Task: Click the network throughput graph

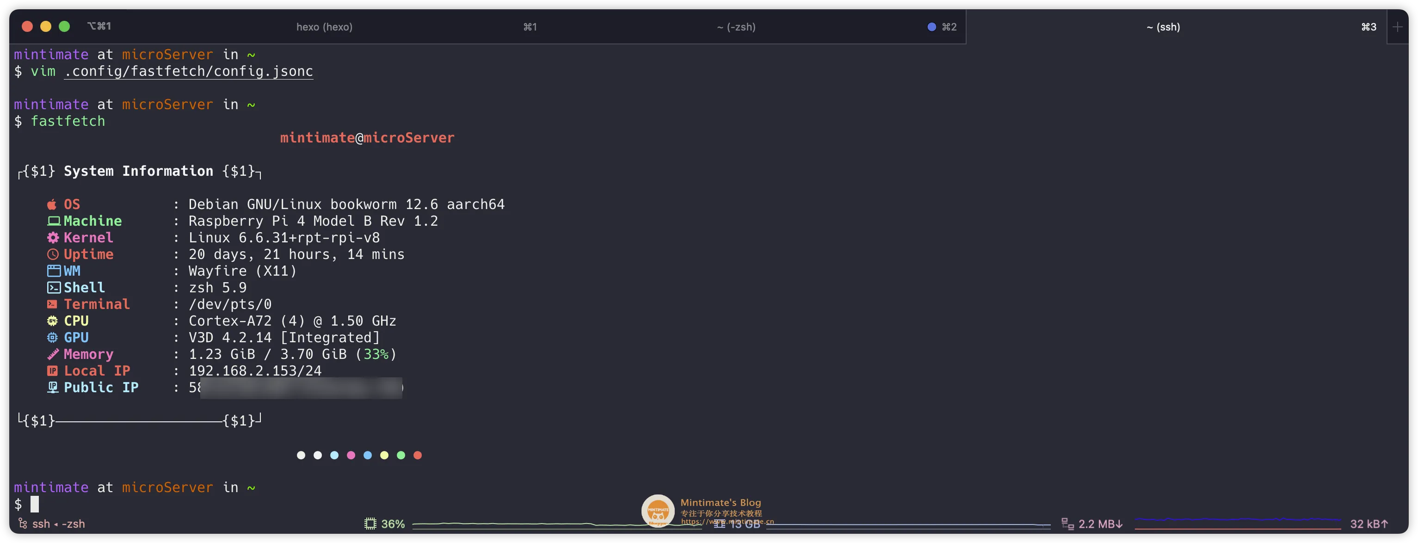Action: click(x=1238, y=523)
